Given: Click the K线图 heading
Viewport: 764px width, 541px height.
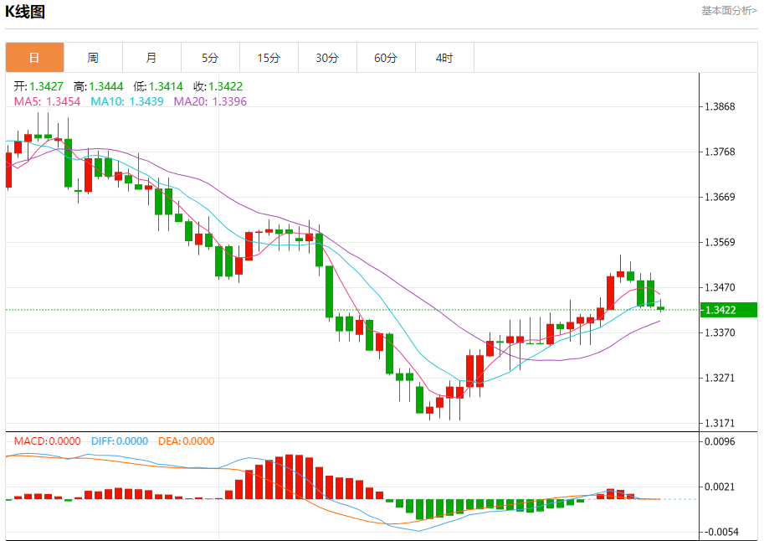Looking at the screenshot, I should pyautogui.click(x=26, y=12).
